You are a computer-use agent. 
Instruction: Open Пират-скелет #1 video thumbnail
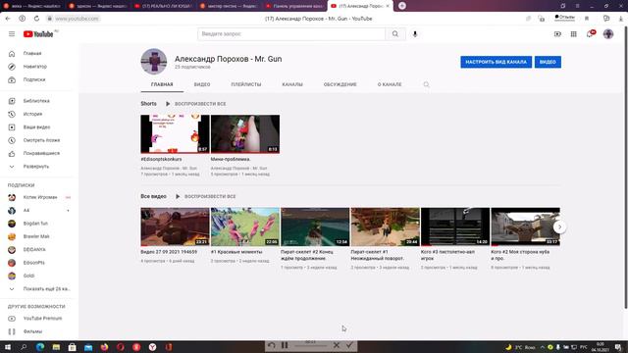[x=386, y=227]
